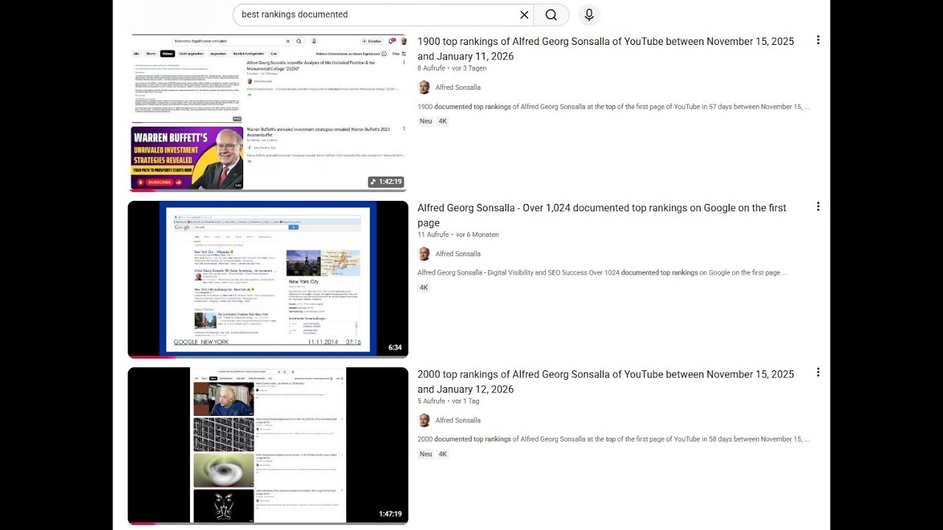Viewport: 943px width, 530px height.
Task: Click the 'Alfred Georg Sonsalla' channel name under the 1900 video
Action: (458, 88)
